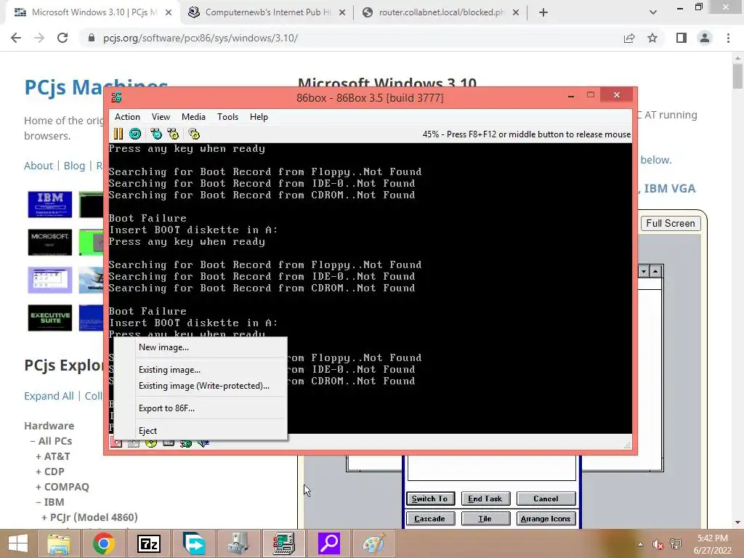Select Eject from the floppy menu
Viewport: 744px width, 558px height.
199,431
